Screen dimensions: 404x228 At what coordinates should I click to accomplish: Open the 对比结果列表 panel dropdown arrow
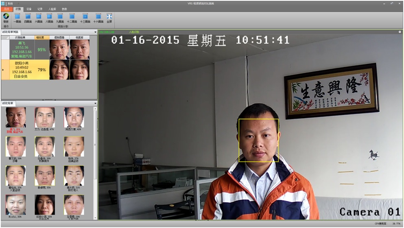[95, 32]
